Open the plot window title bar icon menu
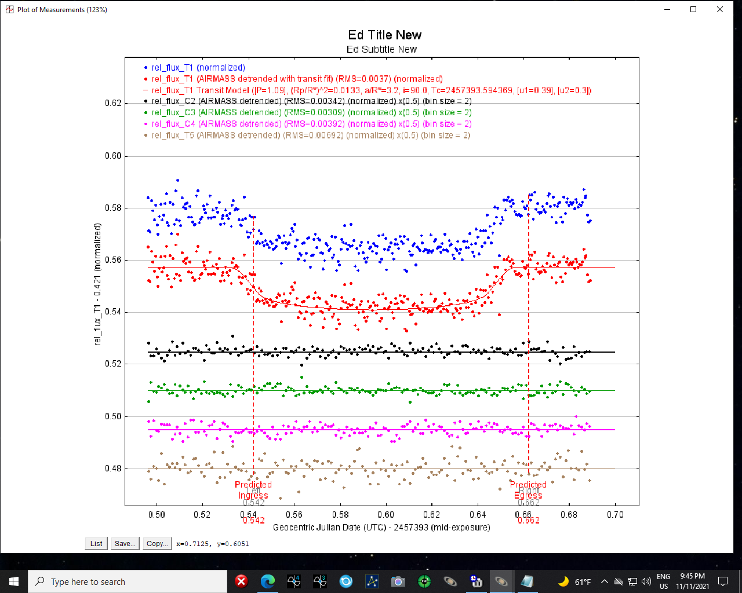Image resolution: width=742 pixels, height=593 pixels. 9,9
